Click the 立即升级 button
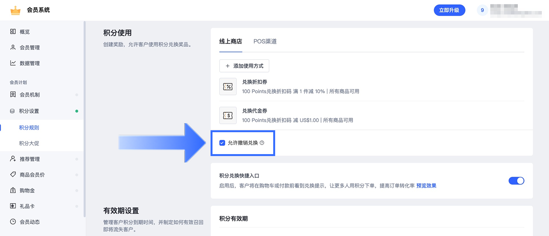This screenshot has width=549, height=236. 449,10
